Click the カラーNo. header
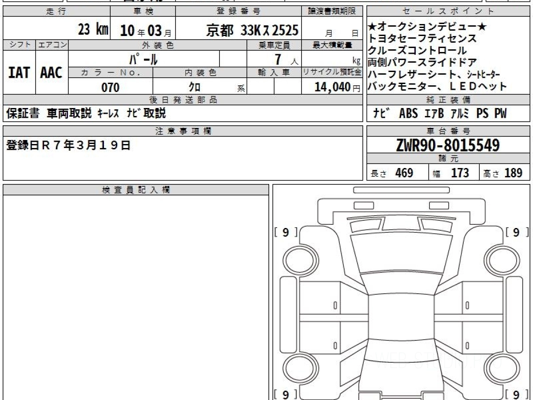This screenshot has height=400, width=533. 111,72
